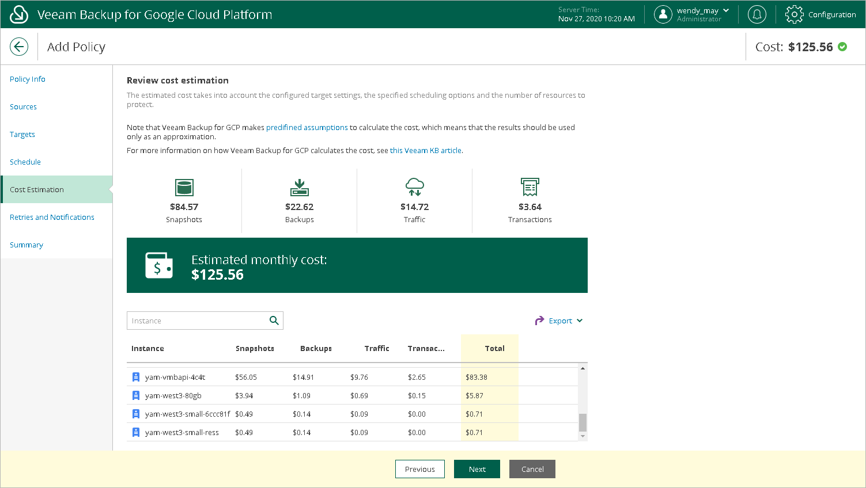
Task: Select the yam-vmbapi-4c4t row name
Action: pyautogui.click(x=175, y=377)
